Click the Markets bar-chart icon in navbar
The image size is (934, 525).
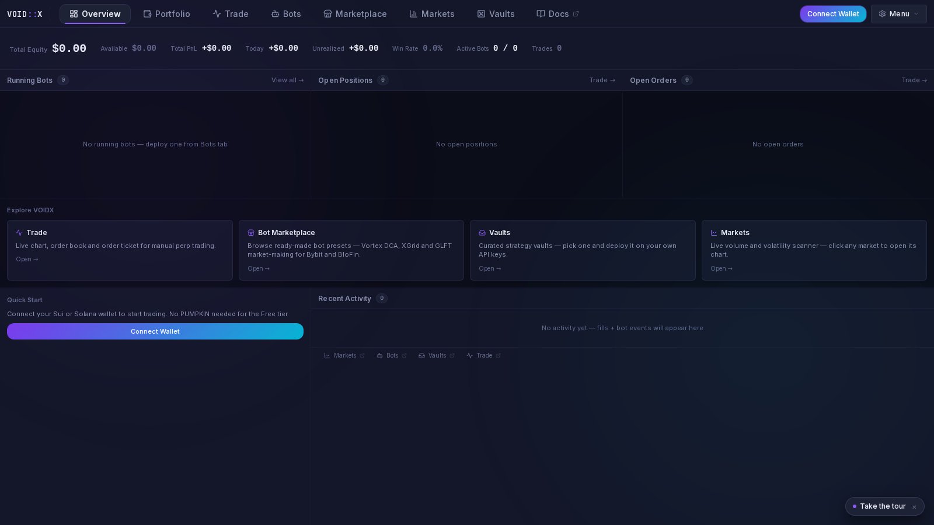point(413,14)
